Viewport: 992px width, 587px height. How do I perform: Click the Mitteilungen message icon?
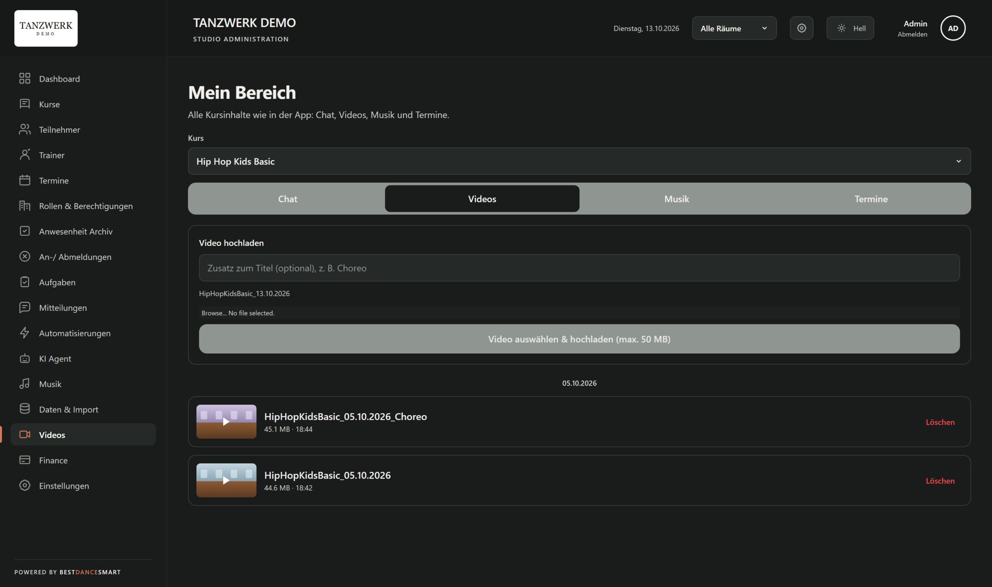(24, 307)
